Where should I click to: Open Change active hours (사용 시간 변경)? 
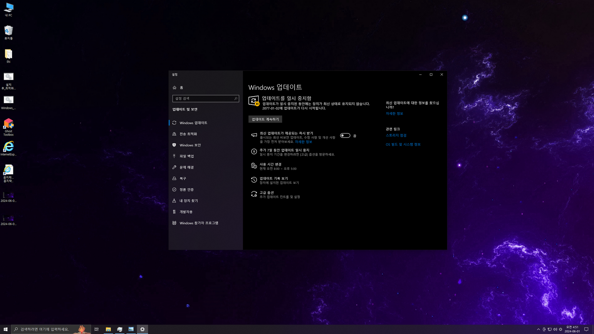pyautogui.click(x=270, y=165)
